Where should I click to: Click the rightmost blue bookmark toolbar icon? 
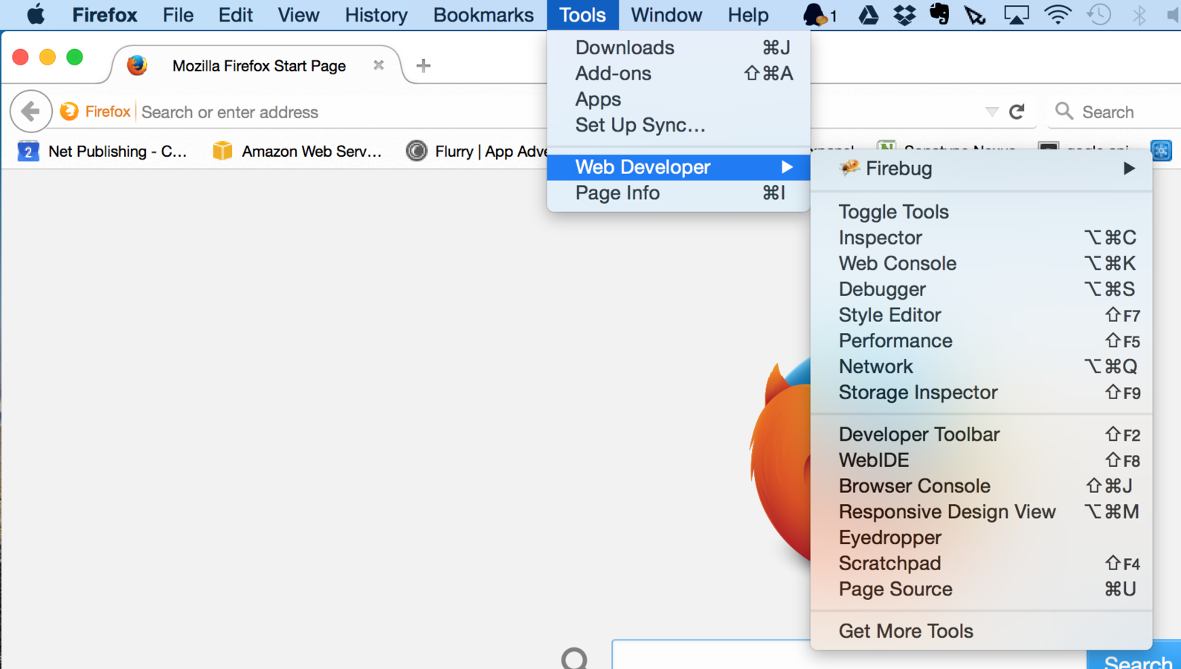tap(1161, 151)
